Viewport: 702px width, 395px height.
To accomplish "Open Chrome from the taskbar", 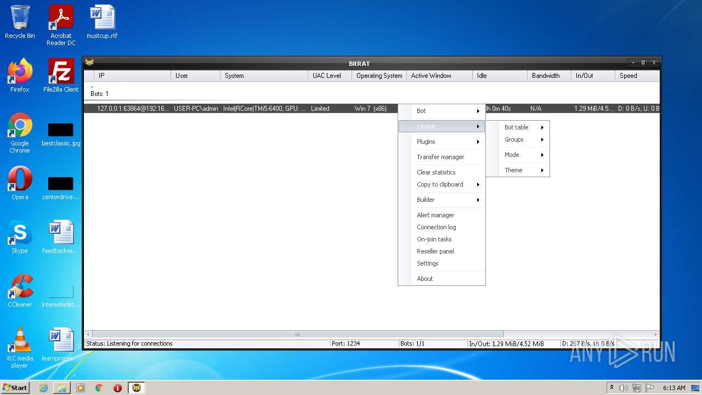I will 99,388.
